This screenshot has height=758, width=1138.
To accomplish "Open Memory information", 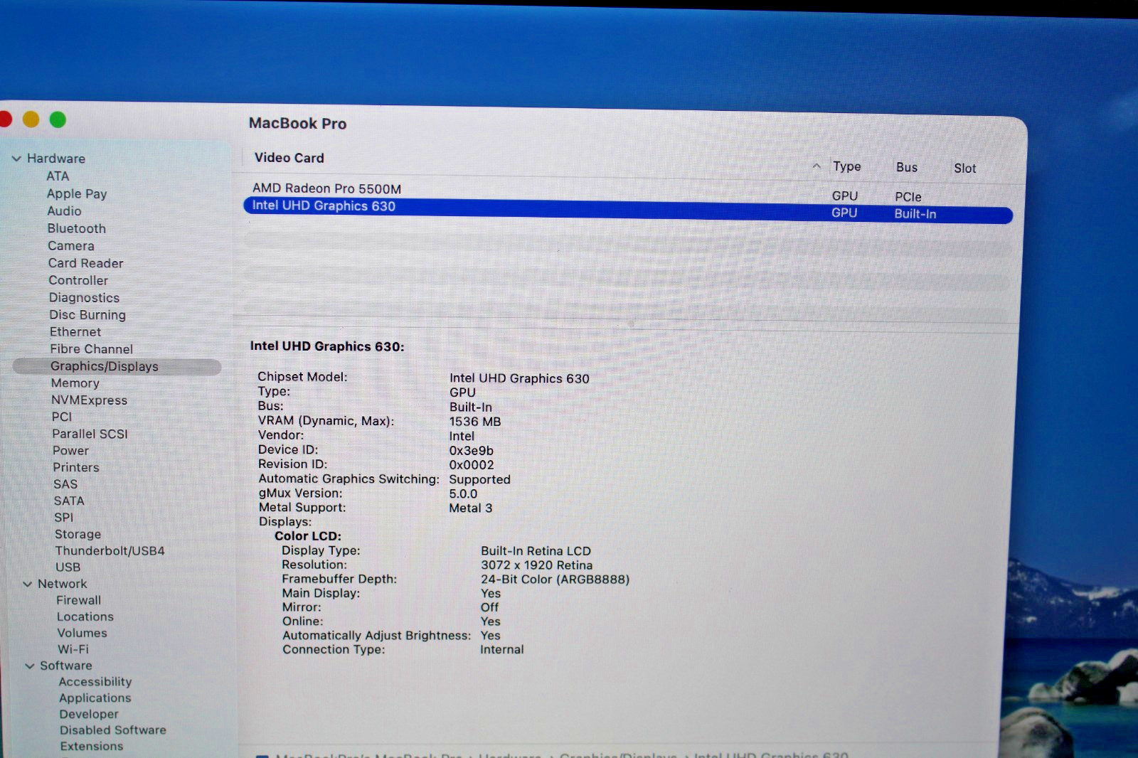I will pos(75,383).
